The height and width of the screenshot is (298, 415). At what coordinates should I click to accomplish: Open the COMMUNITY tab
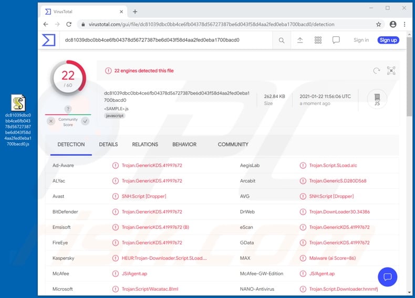[x=233, y=144]
